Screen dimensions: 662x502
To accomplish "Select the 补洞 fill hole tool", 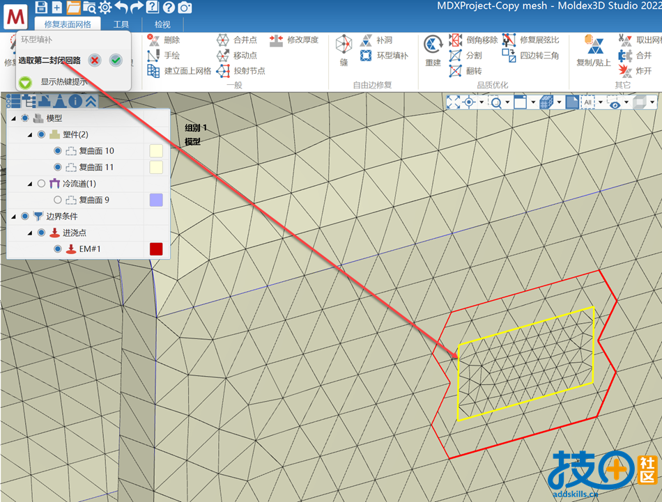I will pyautogui.click(x=376, y=40).
